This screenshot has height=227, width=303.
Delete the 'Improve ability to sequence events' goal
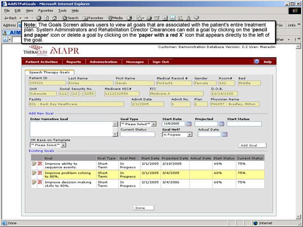point(39,164)
